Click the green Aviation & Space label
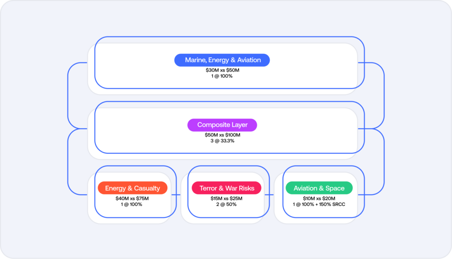Viewport: 452px width, 259px height. [319, 188]
